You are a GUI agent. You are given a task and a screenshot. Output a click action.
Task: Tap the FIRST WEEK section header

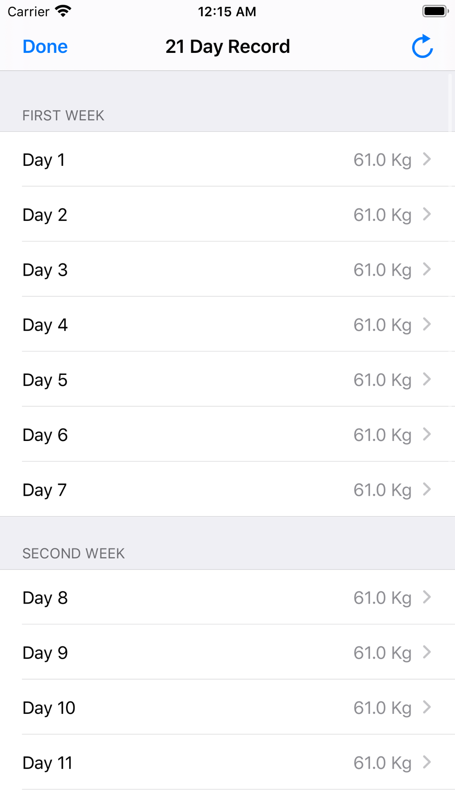coord(63,116)
